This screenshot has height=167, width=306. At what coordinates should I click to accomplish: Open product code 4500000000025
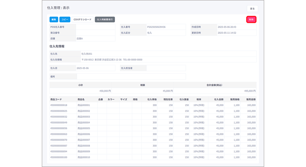(59, 111)
